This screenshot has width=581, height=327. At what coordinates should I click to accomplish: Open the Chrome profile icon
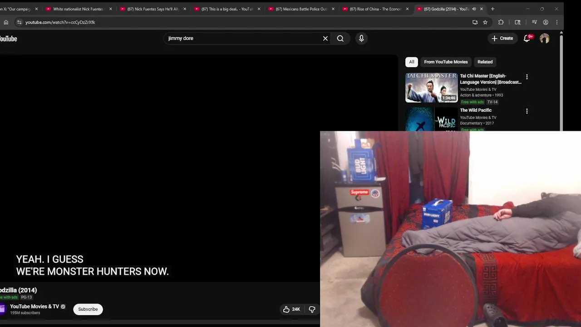coord(546,22)
